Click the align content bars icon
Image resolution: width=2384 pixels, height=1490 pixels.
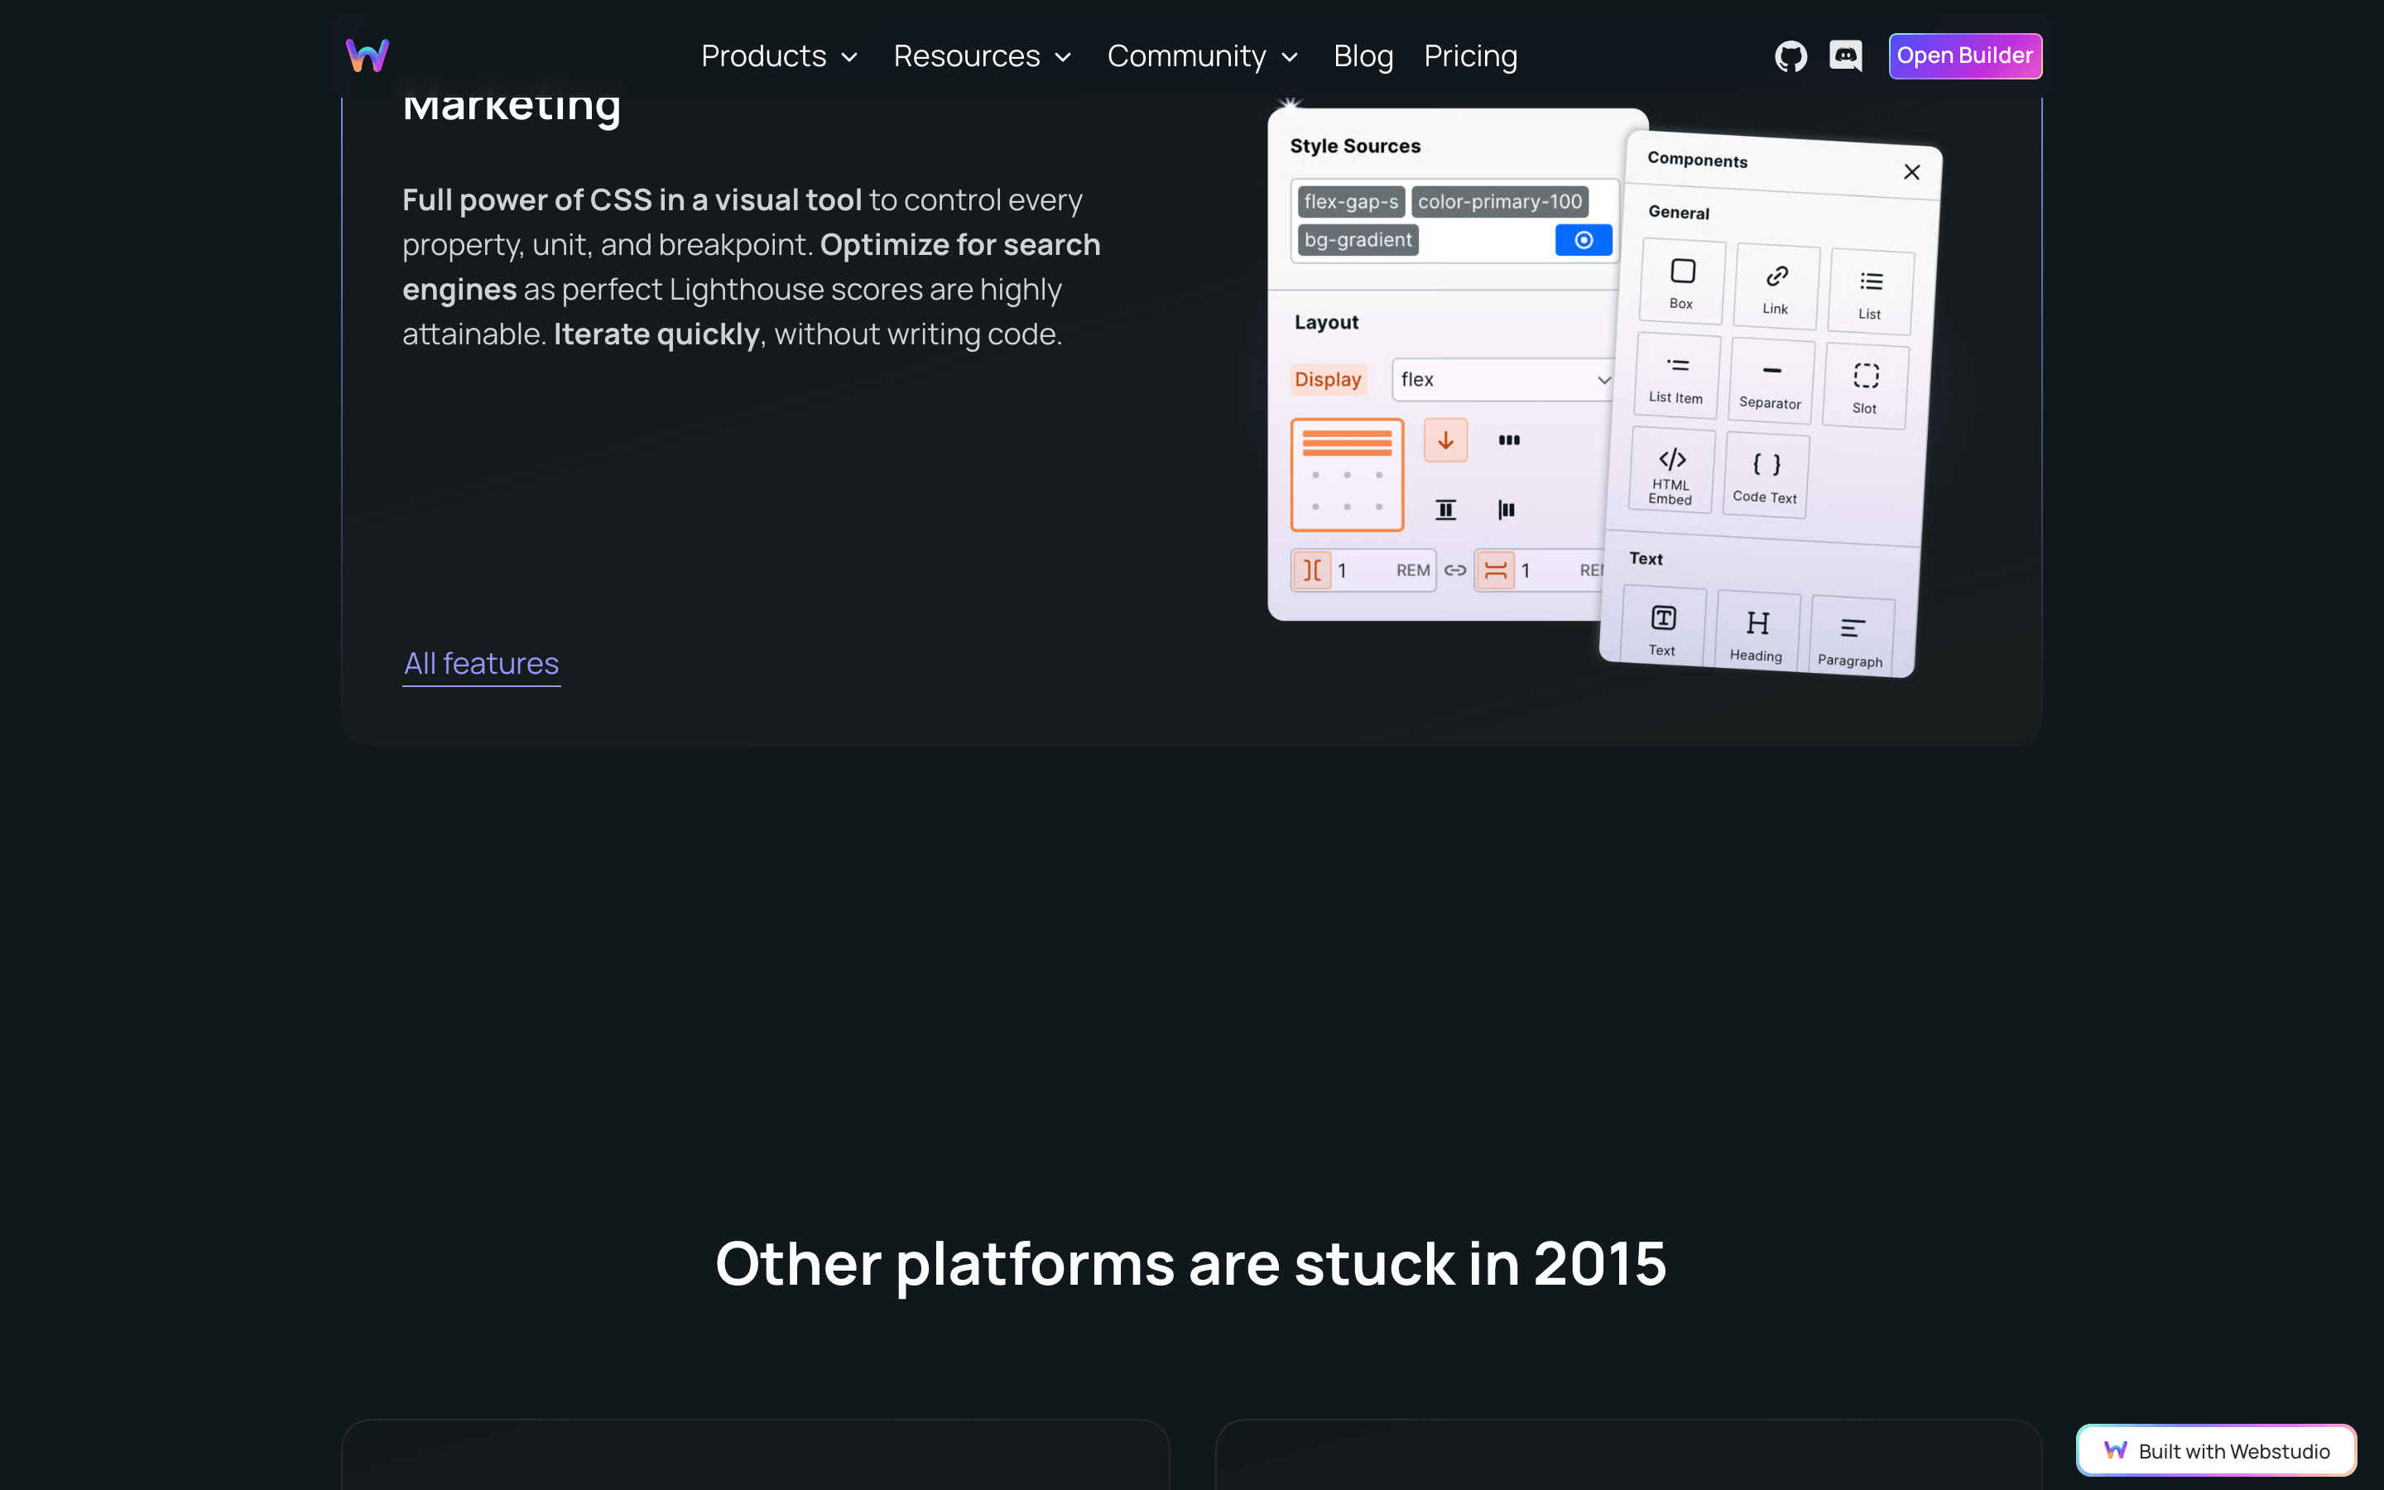coord(1507,509)
